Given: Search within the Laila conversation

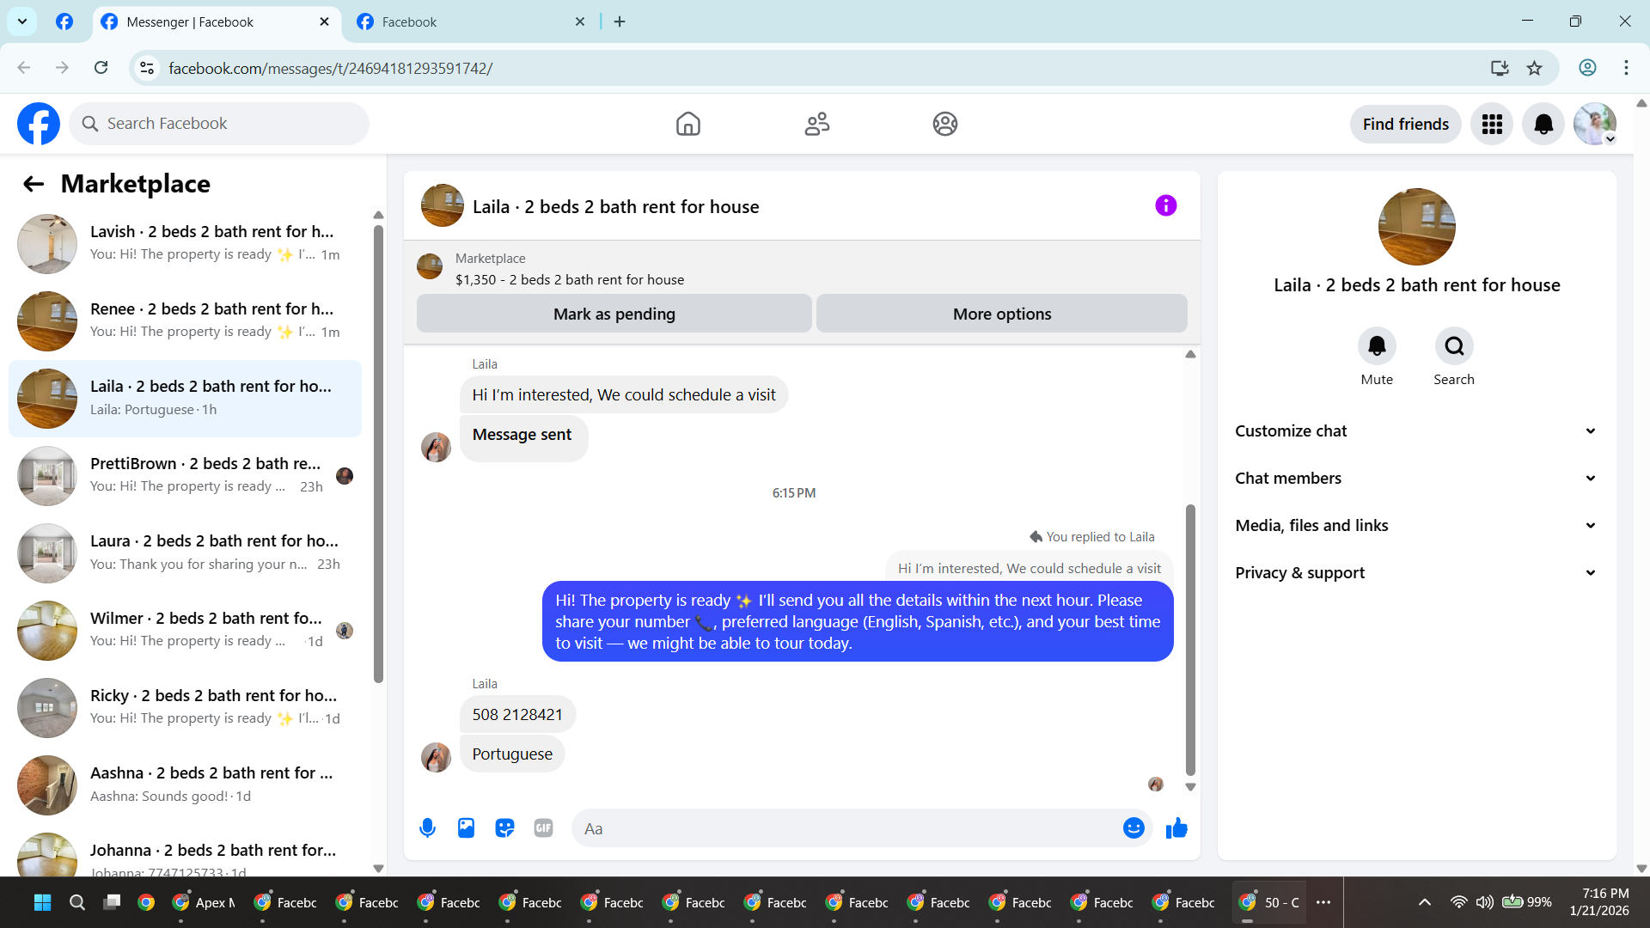Looking at the screenshot, I should (1454, 346).
